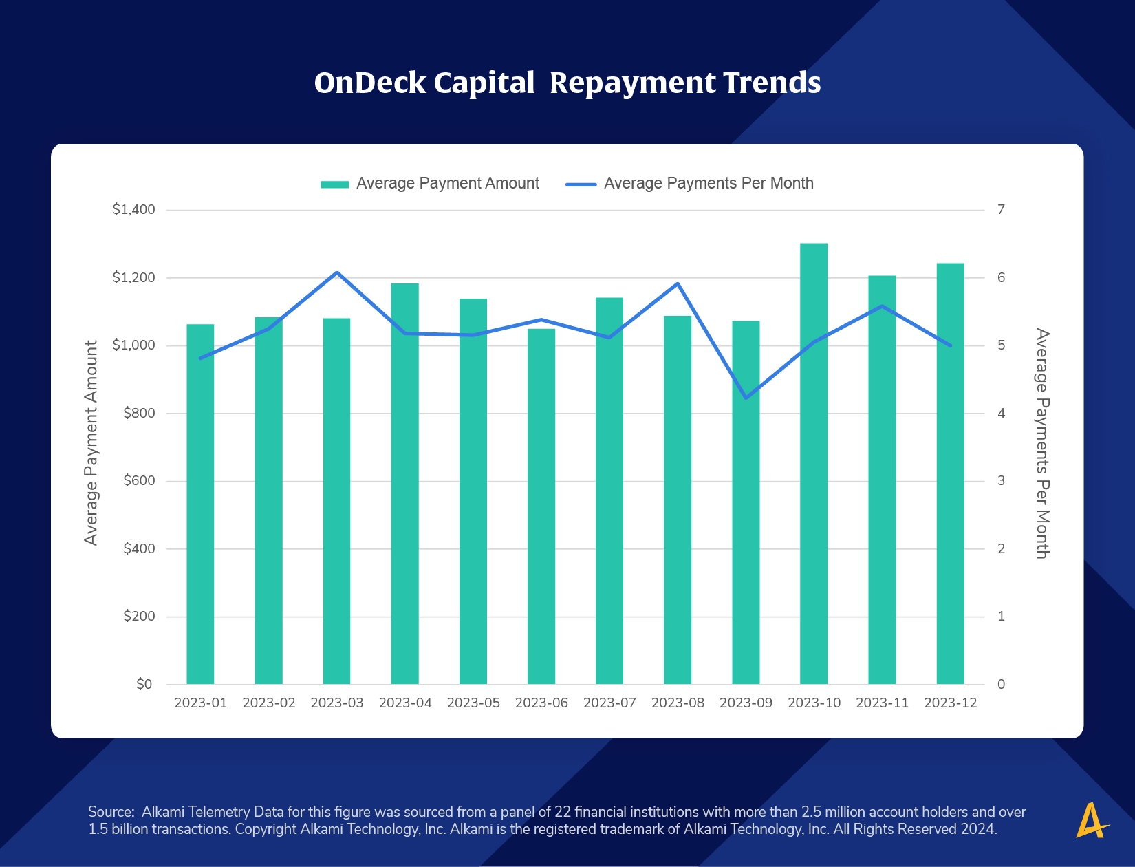
Task: Click the 'Average Payments Per Month' legend label
Action: [x=709, y=183]
